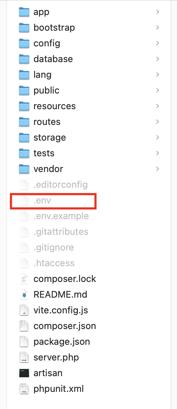
Task: Click the package.json file icon
Action: [24, 342]
